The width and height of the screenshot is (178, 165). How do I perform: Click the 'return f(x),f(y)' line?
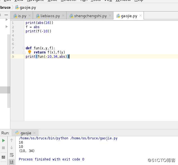[49, 52]
